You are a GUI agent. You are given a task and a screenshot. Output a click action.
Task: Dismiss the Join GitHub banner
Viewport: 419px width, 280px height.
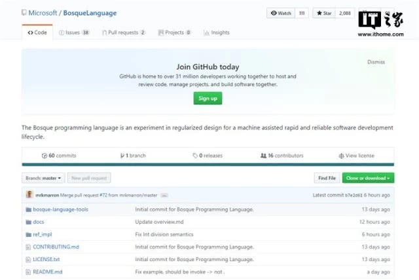pos(376,63)
